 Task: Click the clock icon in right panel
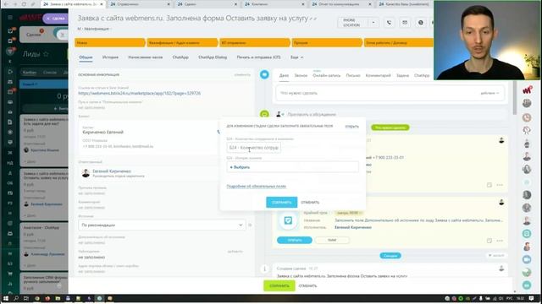(x=527, y=117)
